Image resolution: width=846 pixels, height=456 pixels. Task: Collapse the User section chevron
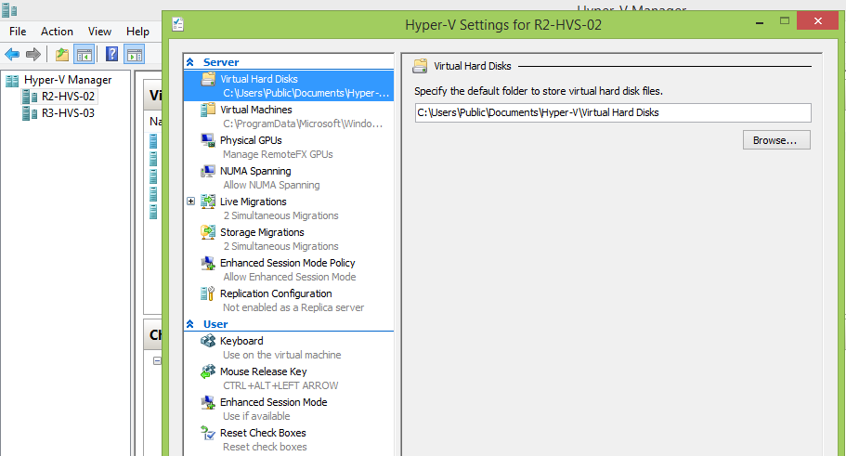[x=190, y=324]
